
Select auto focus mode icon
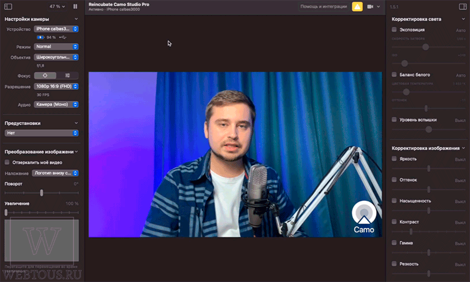(45, 76)
